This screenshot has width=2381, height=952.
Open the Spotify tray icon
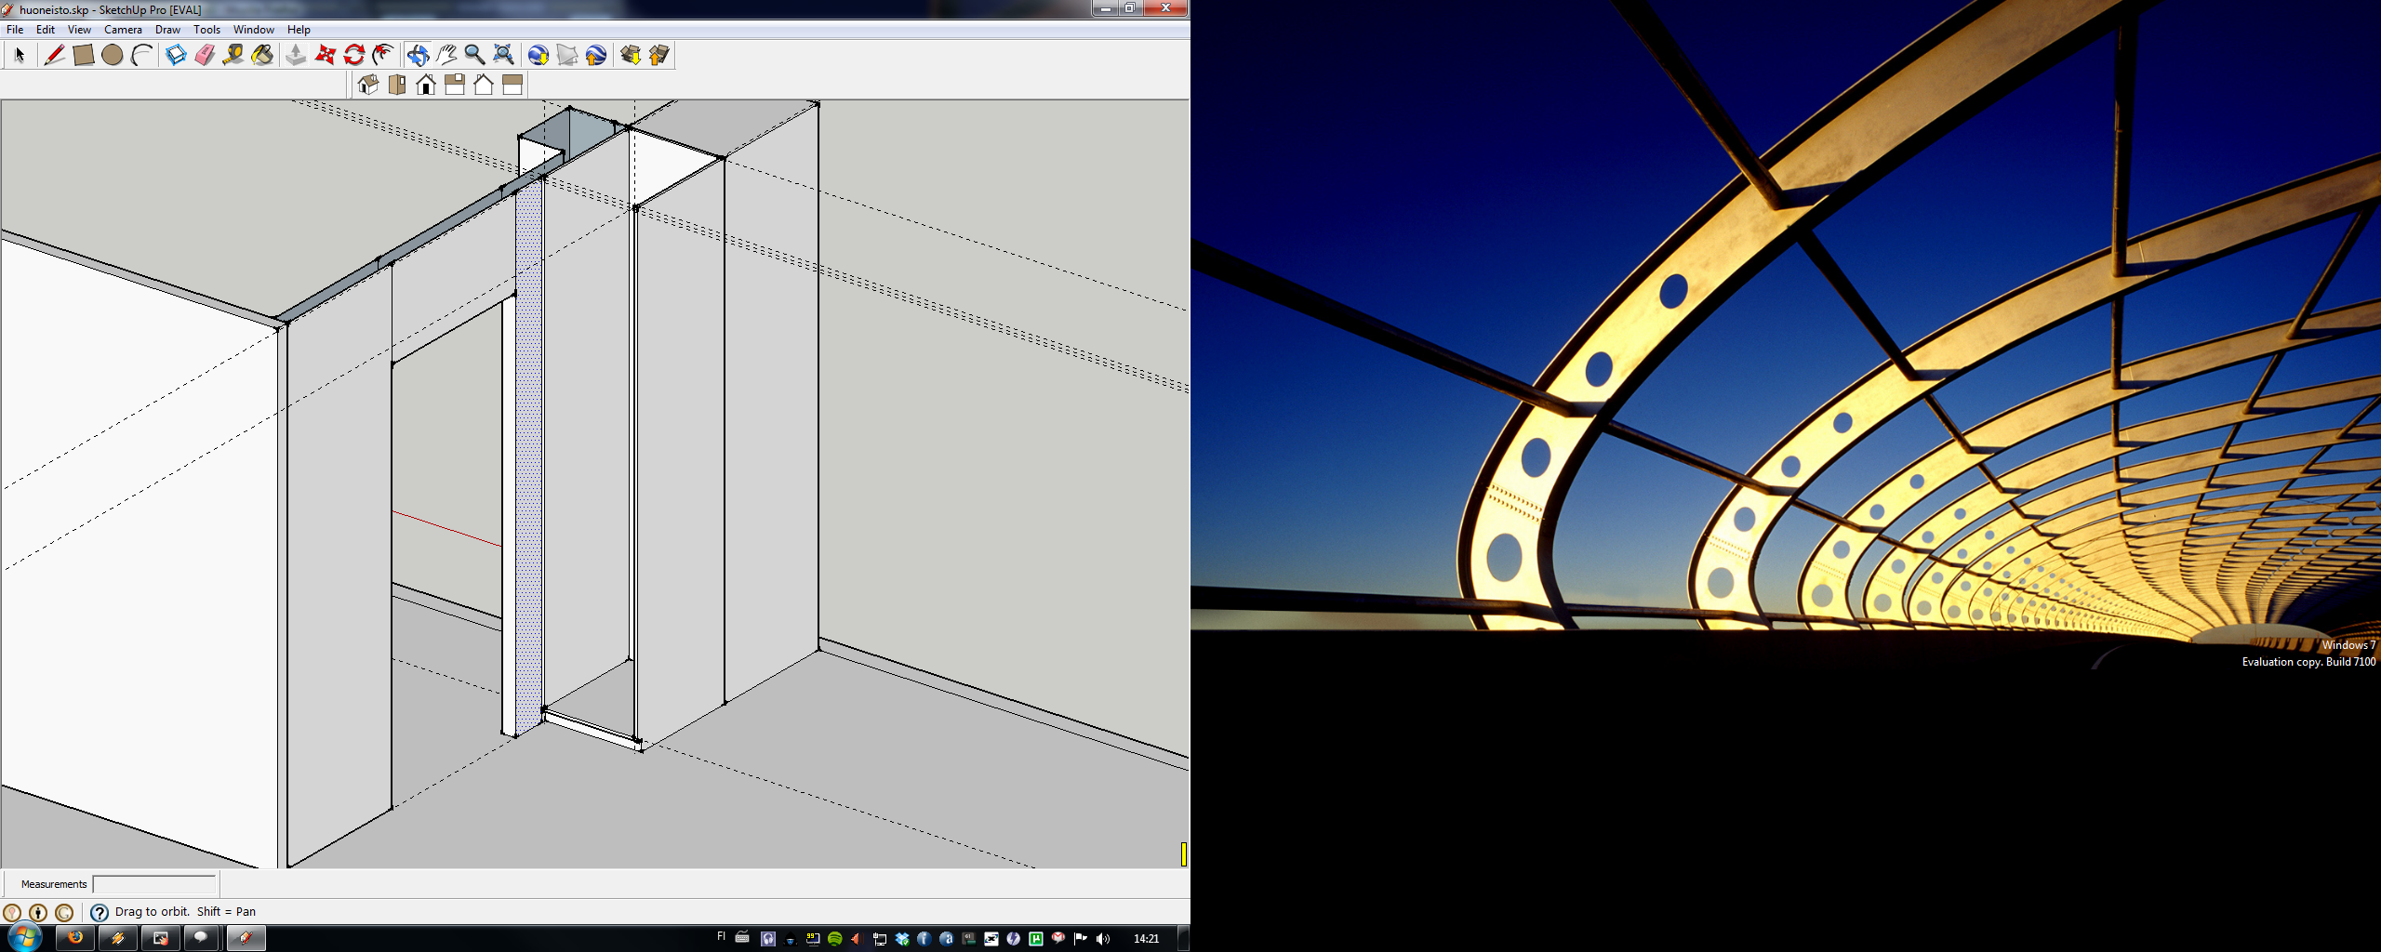pos(834,939)
